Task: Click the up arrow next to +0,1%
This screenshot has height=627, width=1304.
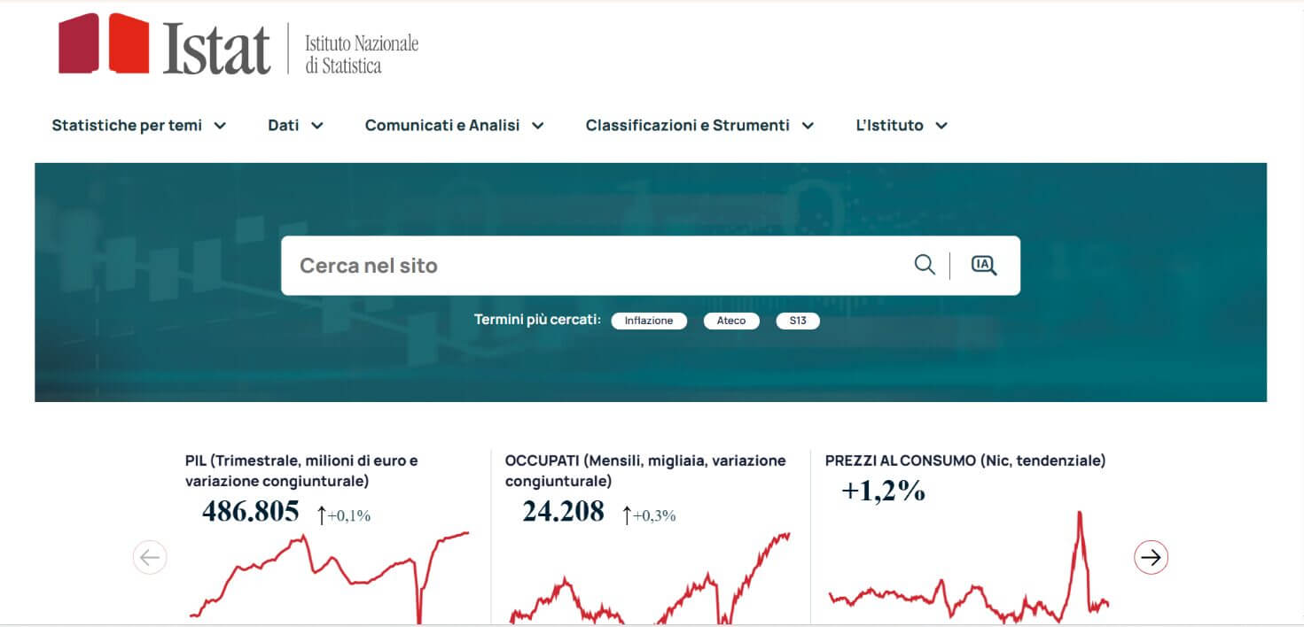Action: coord(321,513)
